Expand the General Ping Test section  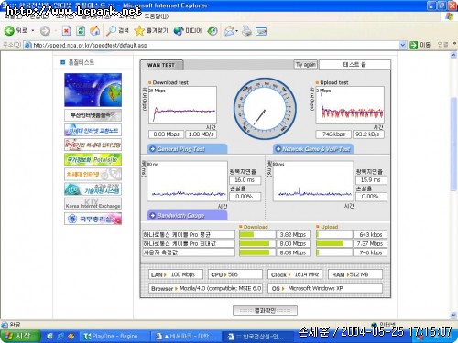(x=188, y=149)
